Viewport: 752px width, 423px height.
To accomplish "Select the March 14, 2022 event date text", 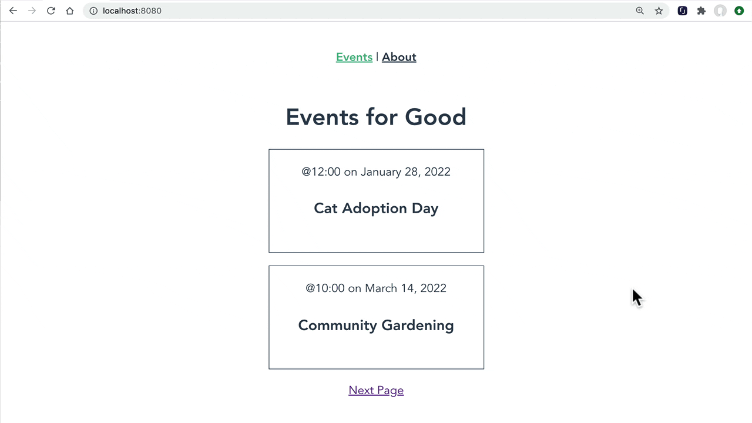I will pyautogui.click(x=405, y=288).
